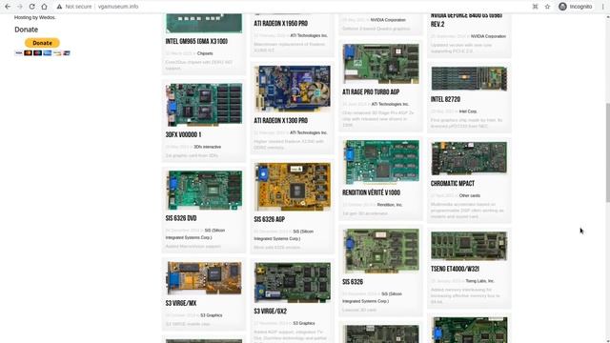
Task: Go back with the browser back arrow
Action: point(8,7)
